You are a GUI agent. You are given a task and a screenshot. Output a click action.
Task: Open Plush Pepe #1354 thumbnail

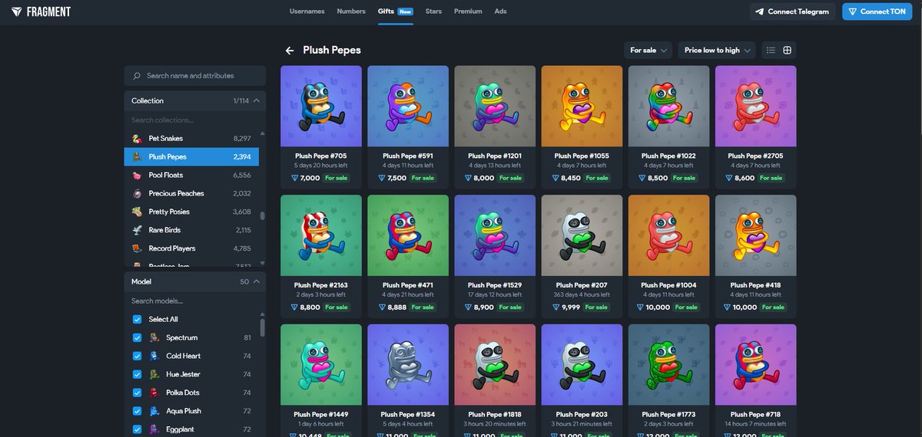408,365
